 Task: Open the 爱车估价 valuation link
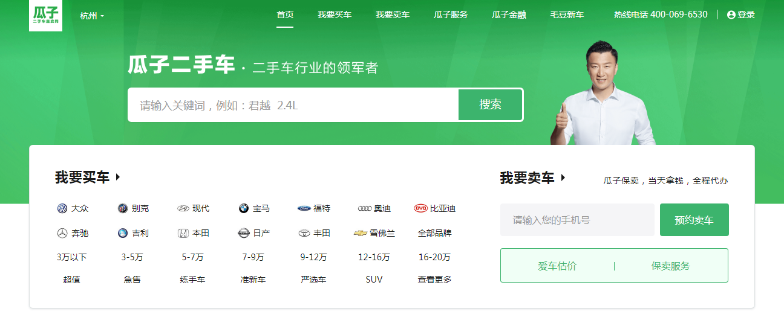[557, 266]
